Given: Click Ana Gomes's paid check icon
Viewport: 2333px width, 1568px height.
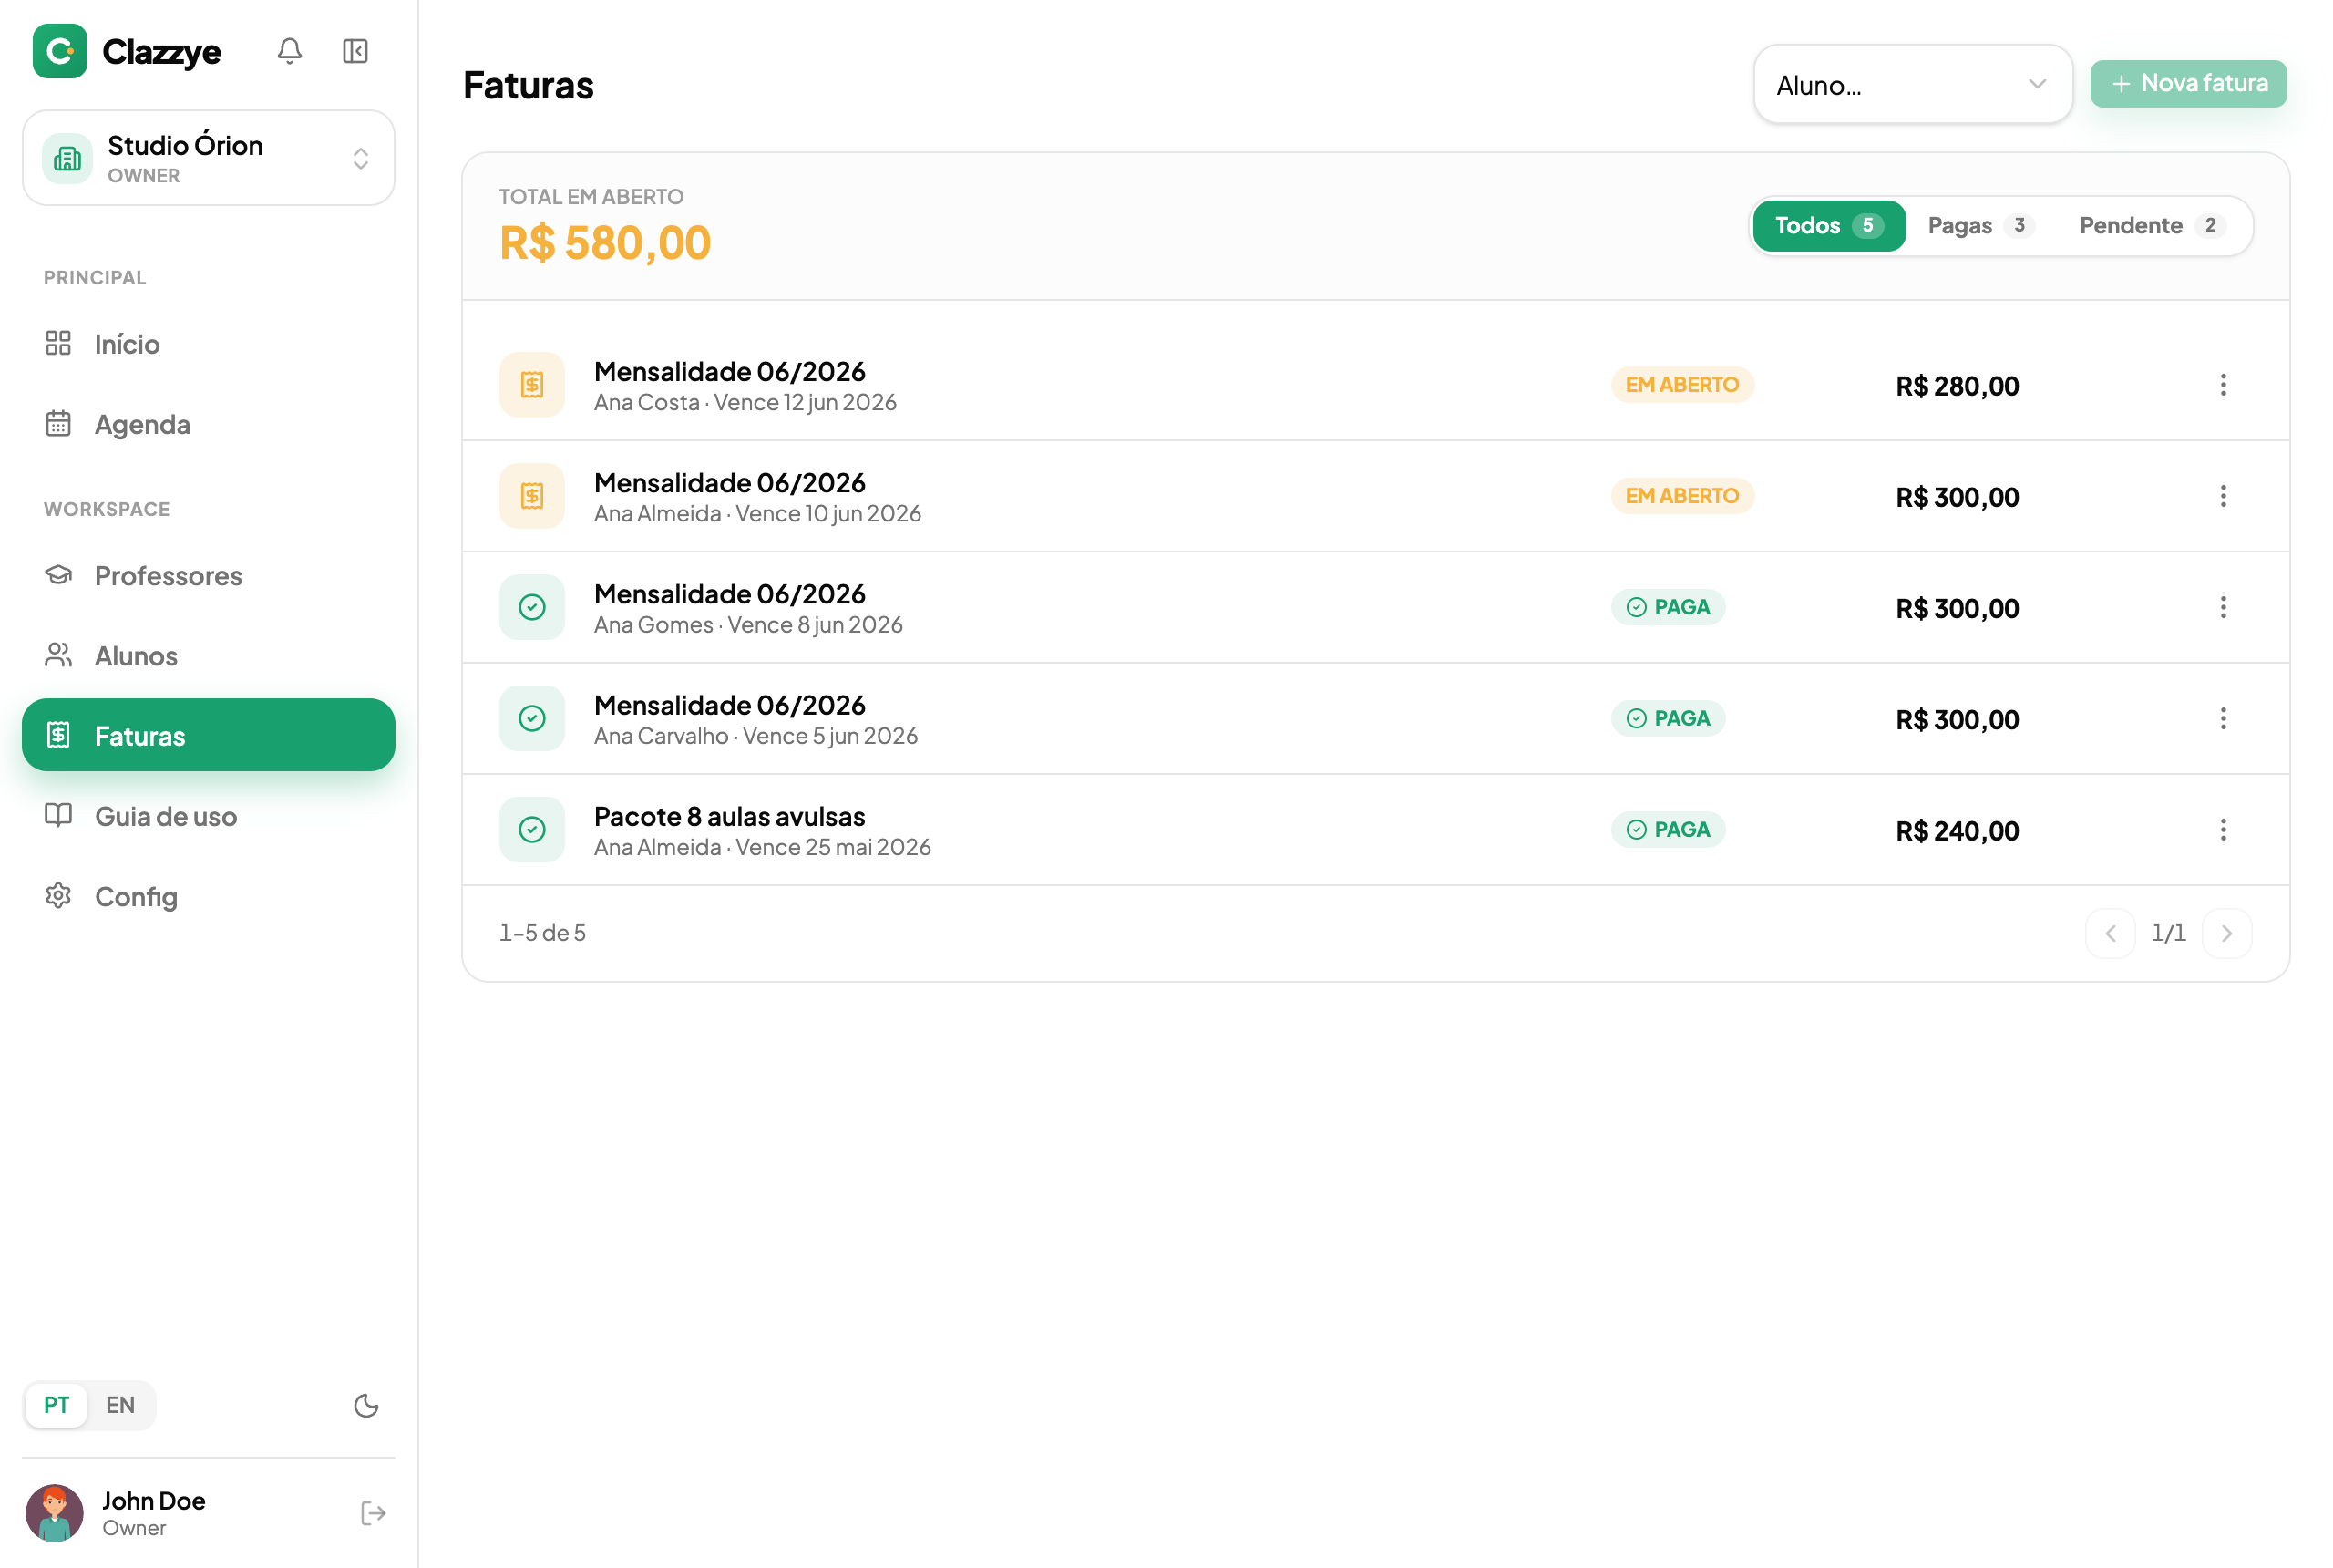Looking at the screenshot, I should point(532,607).
